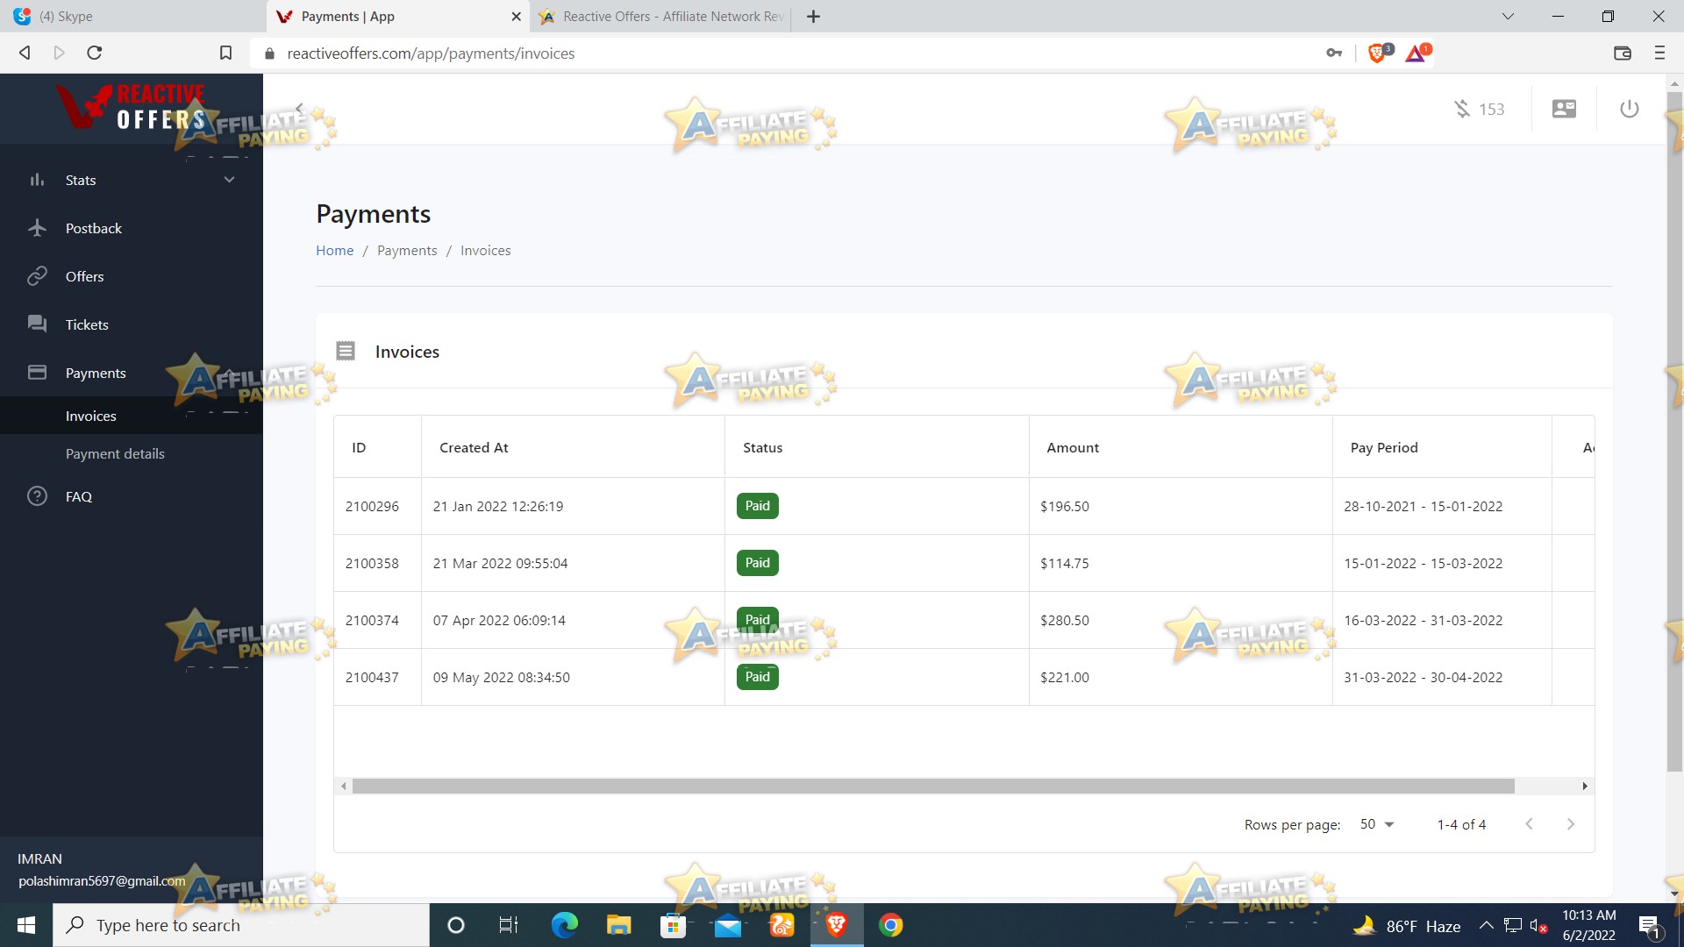1684x947 pixels.
Task: Click the Invoices list icon in card header
Action: [346, 351]
